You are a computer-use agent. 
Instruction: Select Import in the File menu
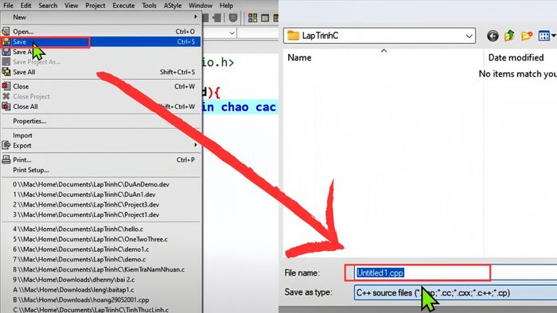coord(100,135)
